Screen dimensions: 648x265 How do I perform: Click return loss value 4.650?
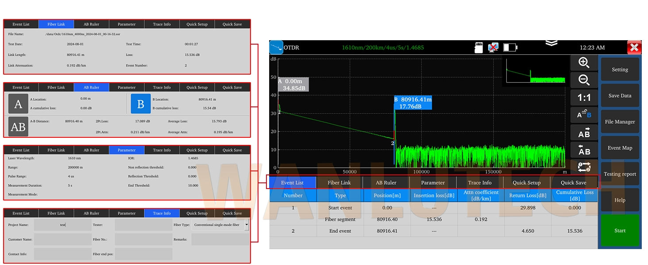click(x=528, y=231)
